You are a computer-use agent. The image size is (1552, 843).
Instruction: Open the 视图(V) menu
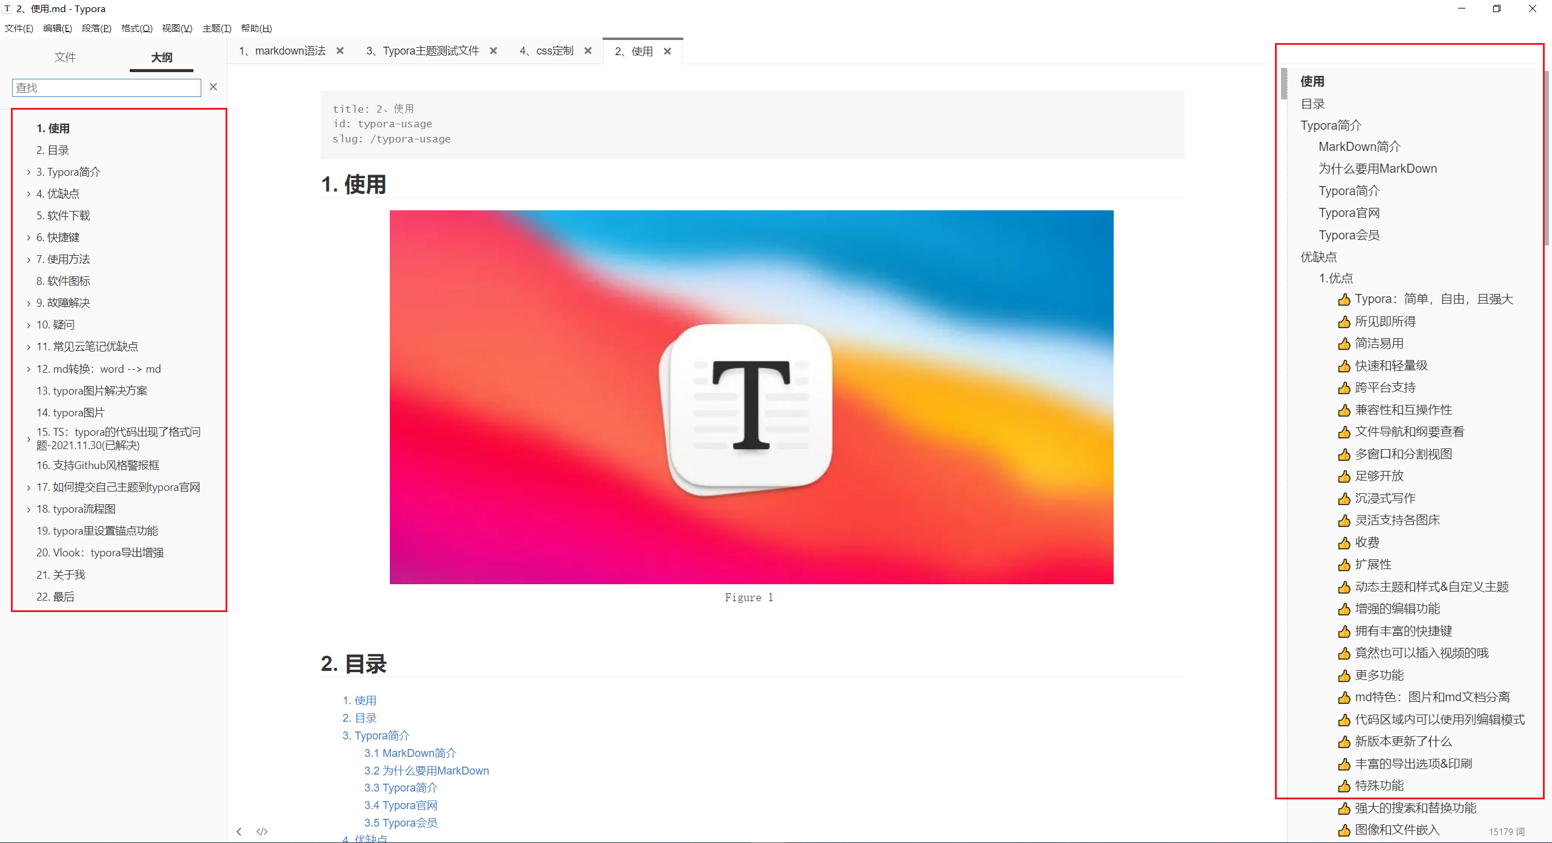coord(177,28)
